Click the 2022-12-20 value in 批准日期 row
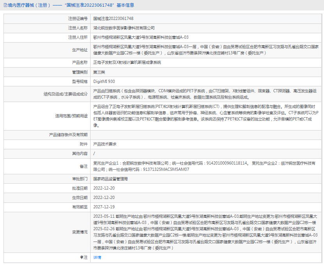Viewport: 324px width, 265px height. click(104, 188)
